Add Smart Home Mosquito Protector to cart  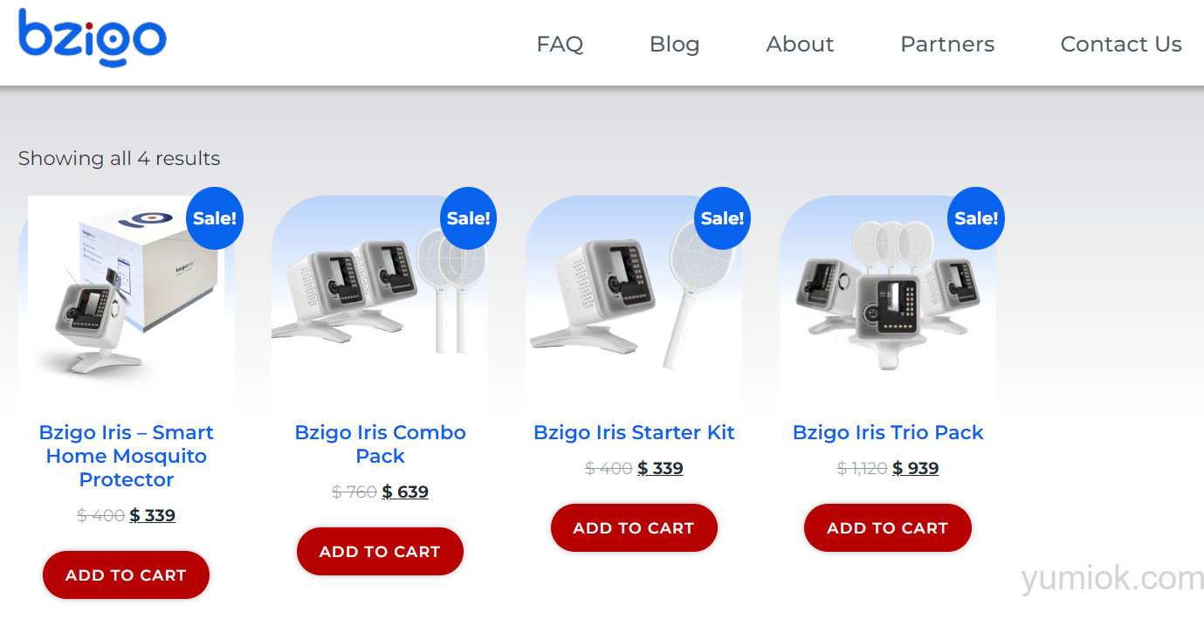pos(126,575)
